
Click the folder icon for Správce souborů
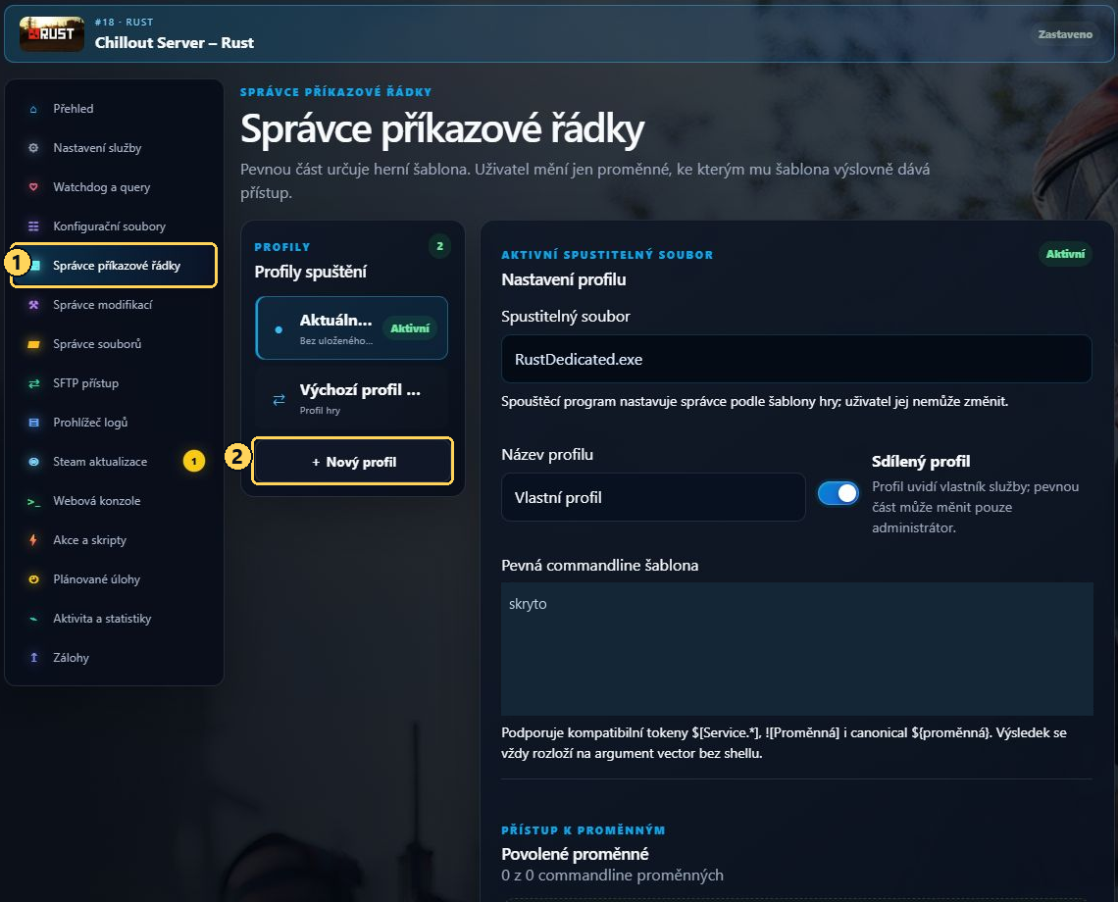(x=33, y=344)
